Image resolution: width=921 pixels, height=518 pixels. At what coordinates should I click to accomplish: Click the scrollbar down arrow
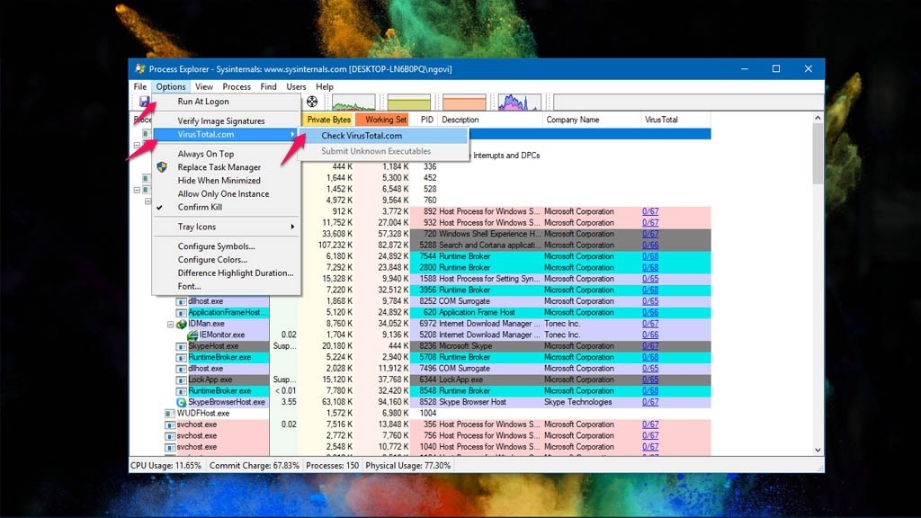818,451
